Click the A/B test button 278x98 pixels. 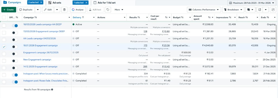click(x=95, y=10)
